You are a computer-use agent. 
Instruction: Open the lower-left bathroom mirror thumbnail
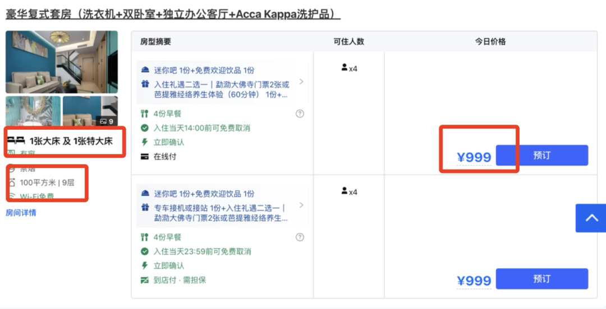point(33,111)
